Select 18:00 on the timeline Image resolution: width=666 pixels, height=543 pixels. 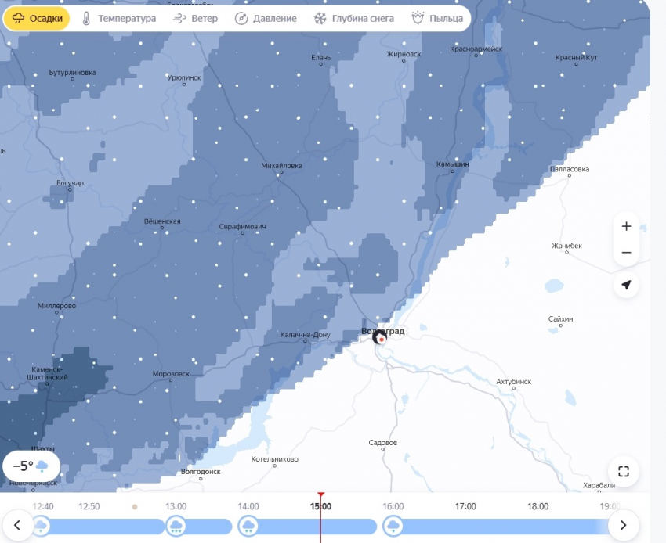(x=538, y=506)
